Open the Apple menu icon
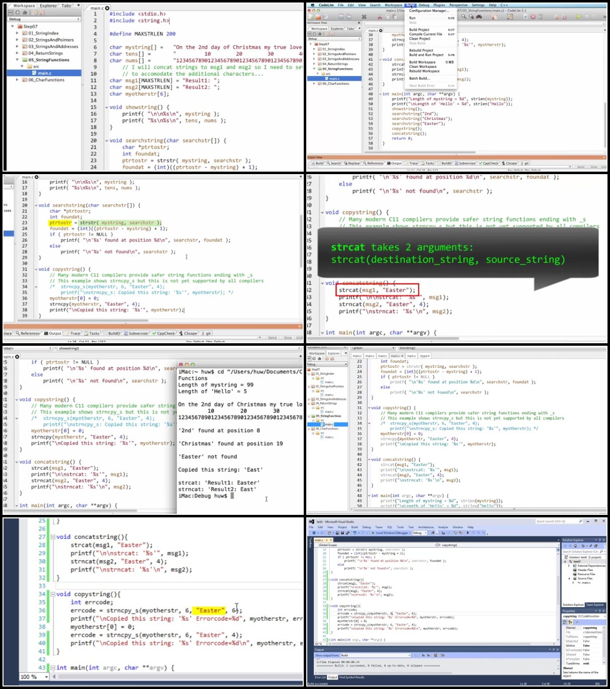The width and height of the screenshot is (610, 689). 313,5
